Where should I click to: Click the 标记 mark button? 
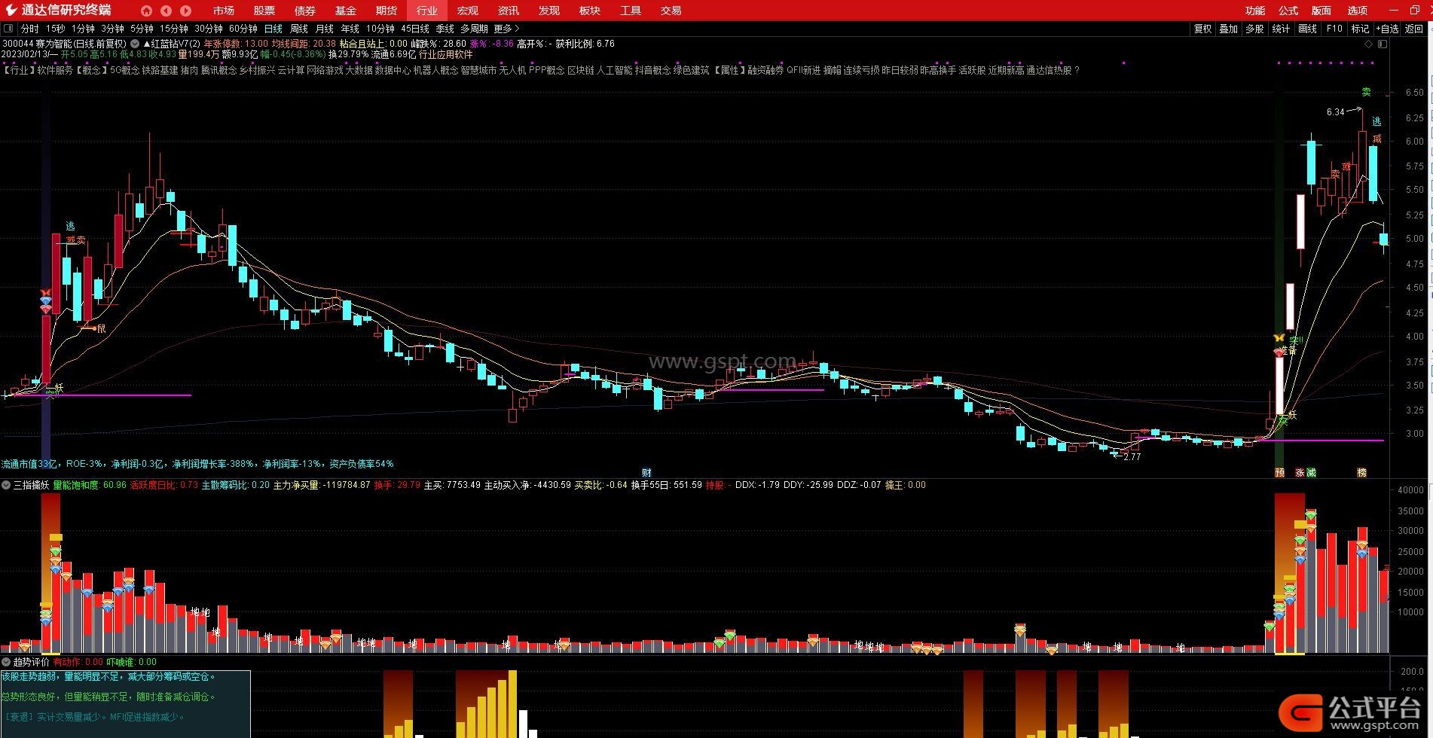[1361, 29]
